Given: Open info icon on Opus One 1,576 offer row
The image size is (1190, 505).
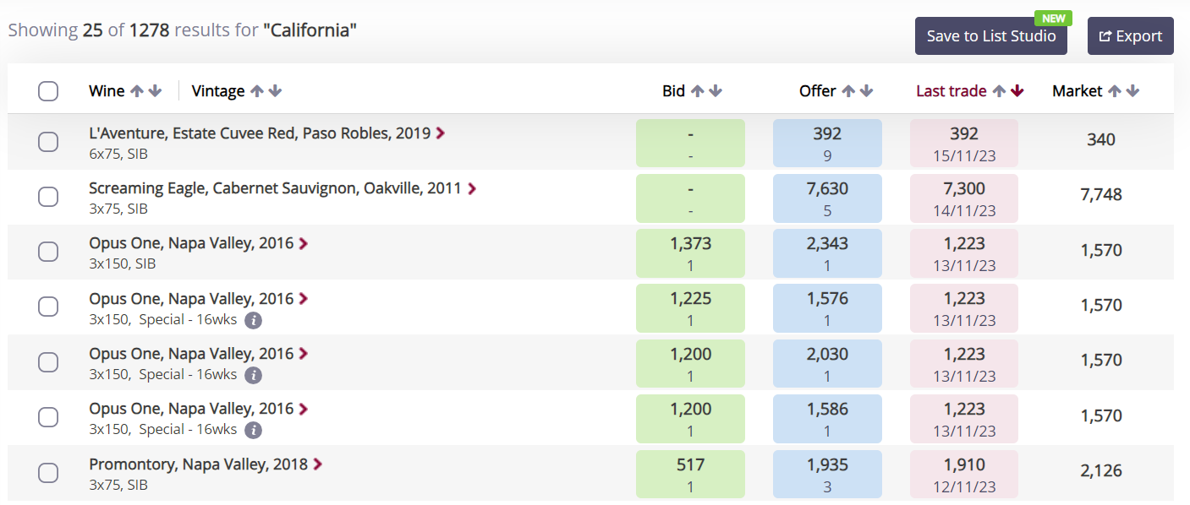Looking at the screenshot, I should coord(253,320).
